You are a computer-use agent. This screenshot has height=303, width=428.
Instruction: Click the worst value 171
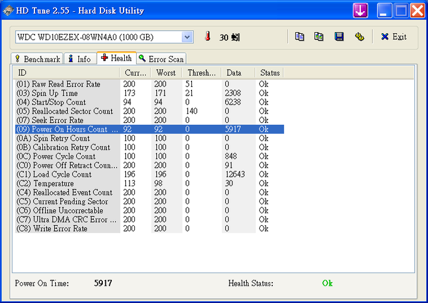point(160,93)
